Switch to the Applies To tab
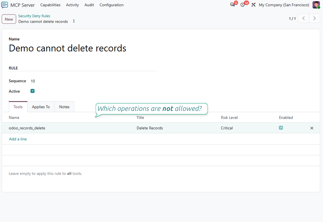Image resolution: width=323 pixels, height=222 pixels. click(x=41, y=107)
